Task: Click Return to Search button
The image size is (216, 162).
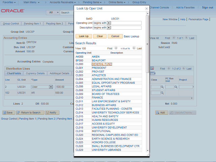Action: [30, 112]
